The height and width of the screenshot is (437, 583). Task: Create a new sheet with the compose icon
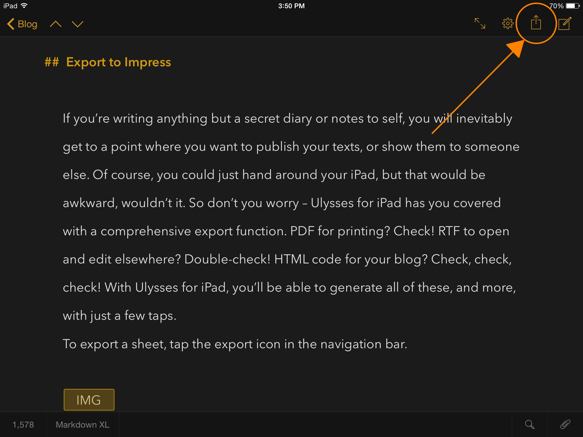pos(565,23)
